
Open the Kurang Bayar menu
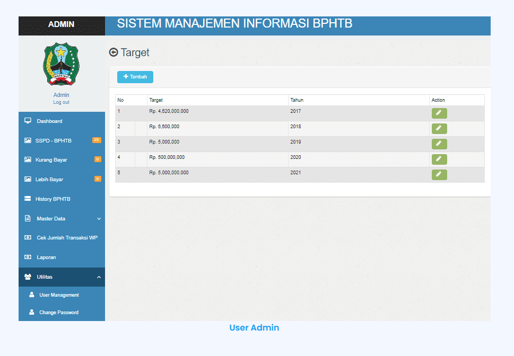coord(62,160)
